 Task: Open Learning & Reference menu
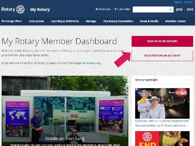click(x=65, y=21)
